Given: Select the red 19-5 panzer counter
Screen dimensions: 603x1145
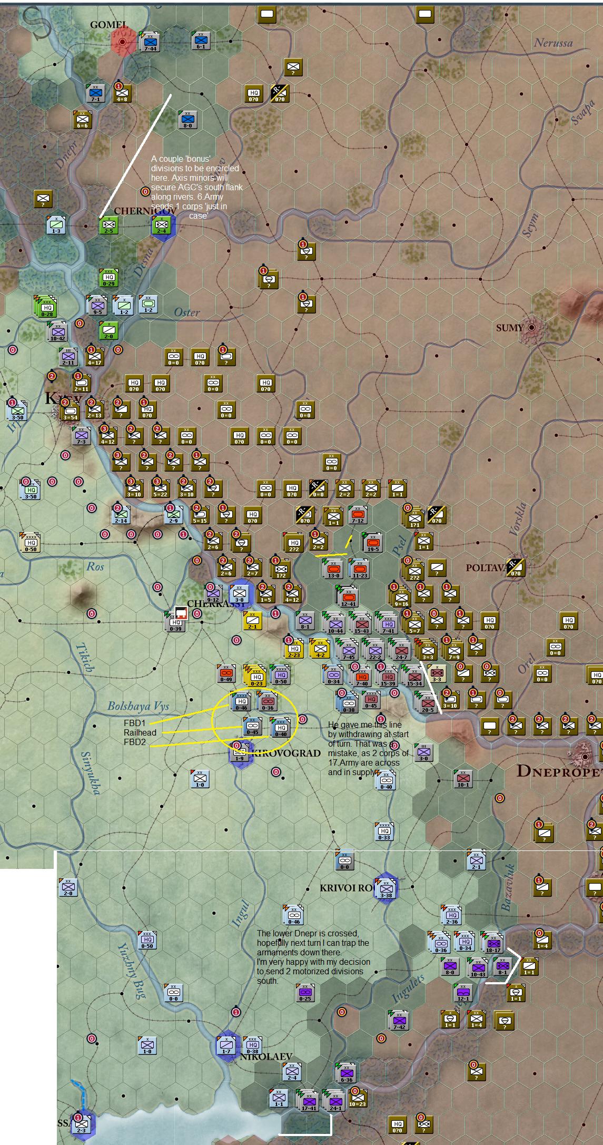Looking at the screenshot, I should 373,543.
